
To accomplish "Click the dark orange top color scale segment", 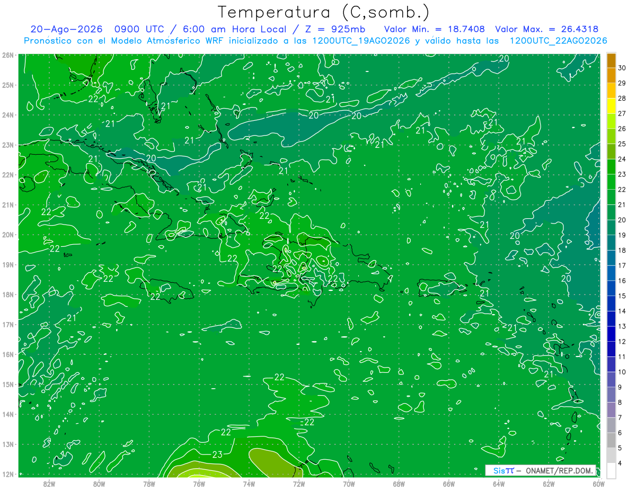I will (x=611, y=60).
